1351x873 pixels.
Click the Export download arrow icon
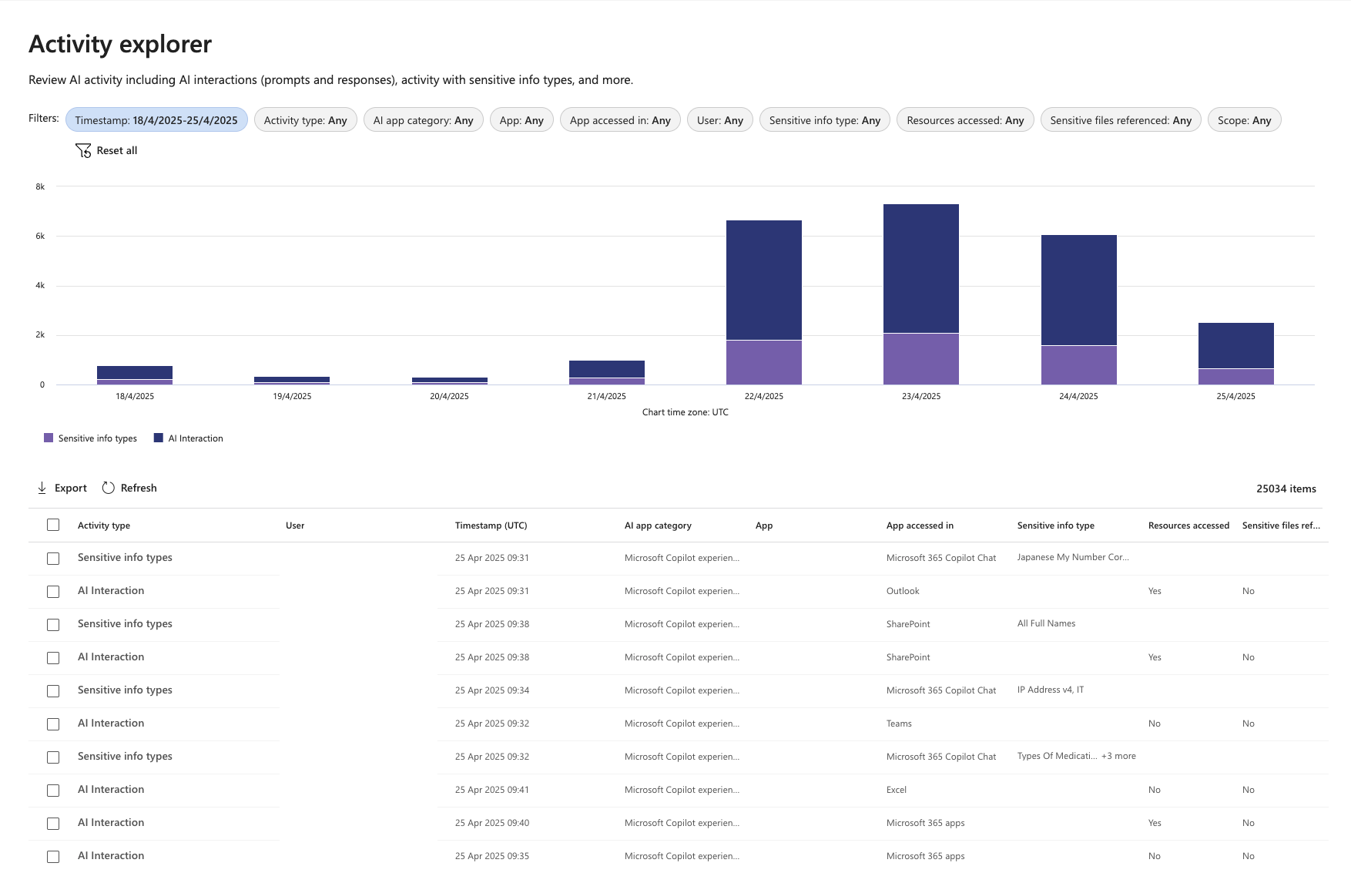tap(42, 488)
